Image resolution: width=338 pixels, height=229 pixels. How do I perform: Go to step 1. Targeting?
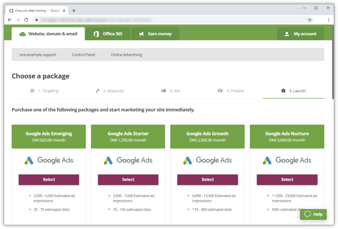[44, 91]
